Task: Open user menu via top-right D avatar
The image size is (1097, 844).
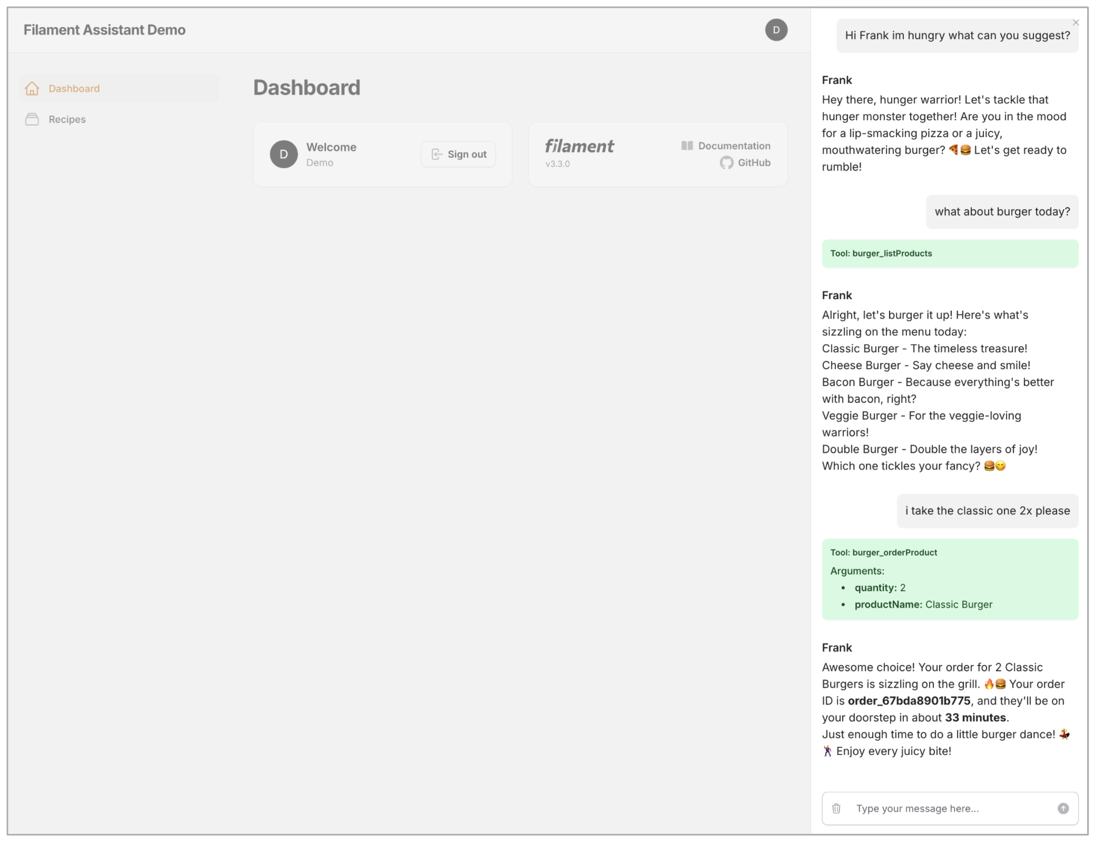Action: (776, 30)
